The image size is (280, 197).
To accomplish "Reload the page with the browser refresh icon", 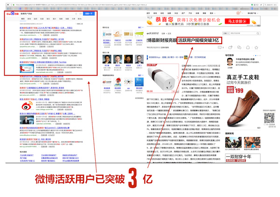I will pos(261,5).
